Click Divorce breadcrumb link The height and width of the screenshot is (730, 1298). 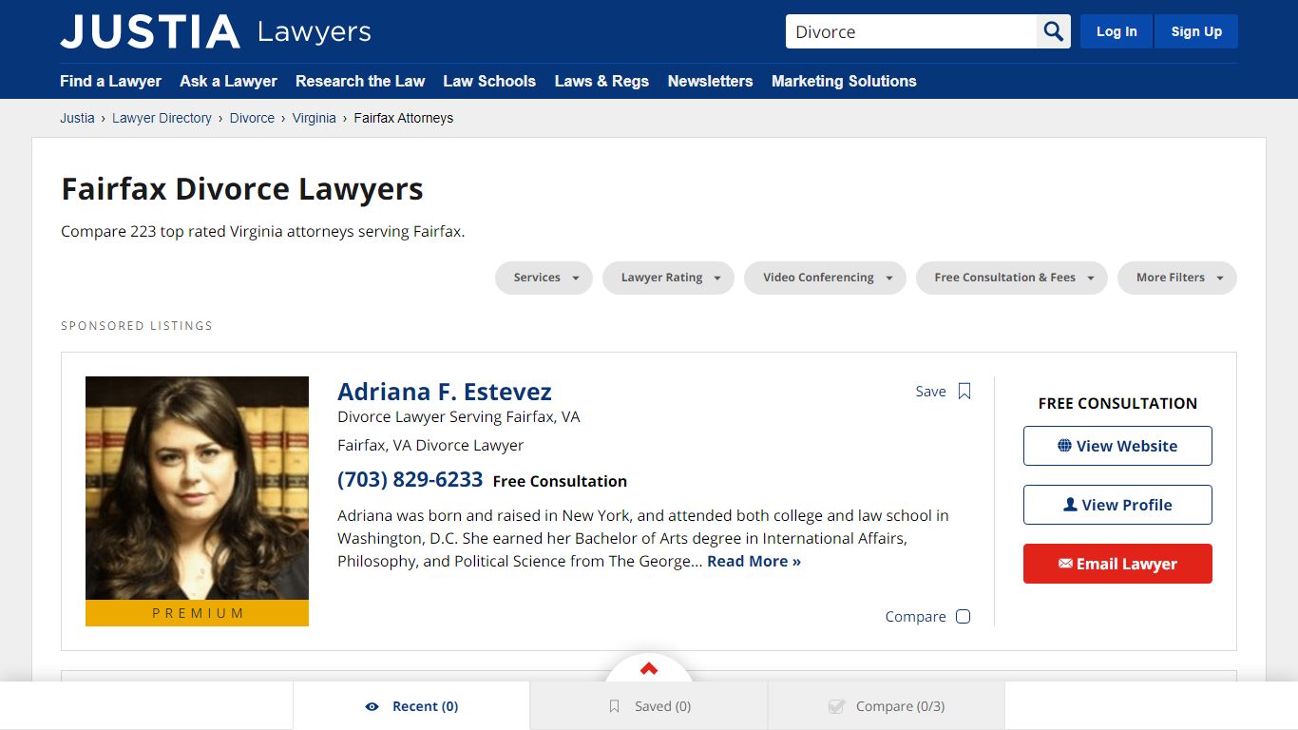pyautogui.click(x=252, y=118)
